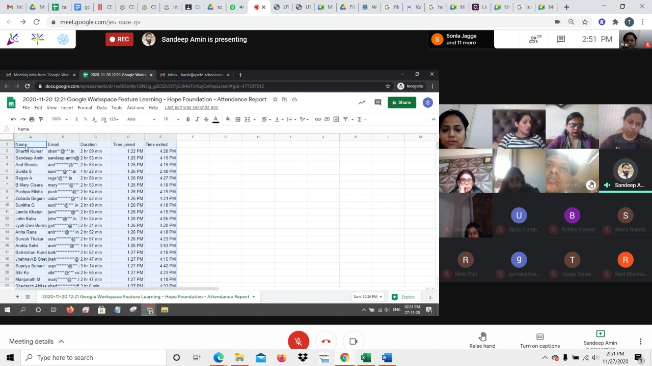Toggle Strikethrough in the Sheets toolbar

coord(206,119)
